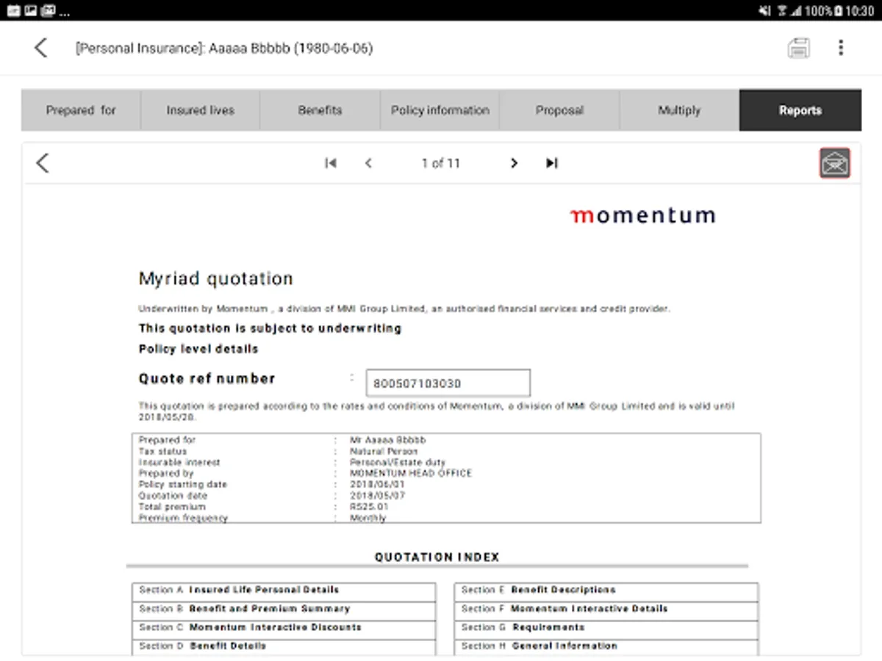Image resolution: width=882 pixels, height=661 pixels.
Task: Email the report with envelope icon
Action: pos(835,163)
